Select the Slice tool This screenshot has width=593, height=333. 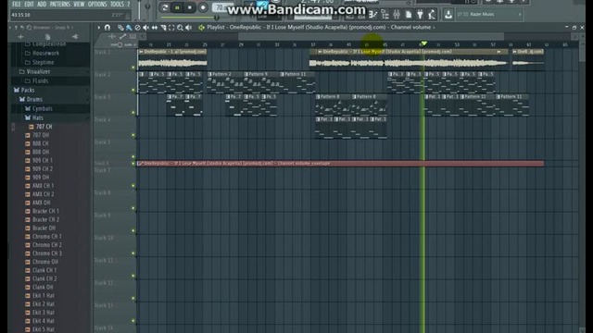click(163, 28)
